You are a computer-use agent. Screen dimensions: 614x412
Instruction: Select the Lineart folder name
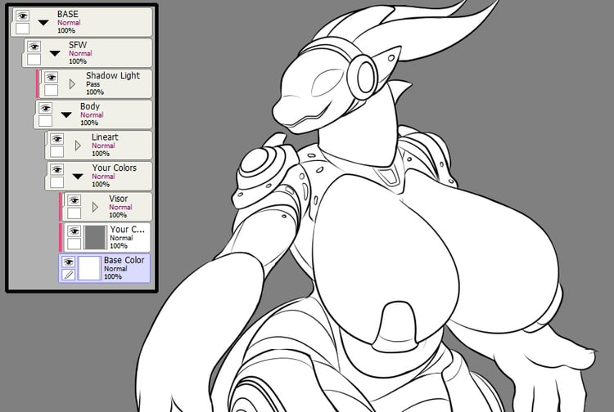pos(105,137)
